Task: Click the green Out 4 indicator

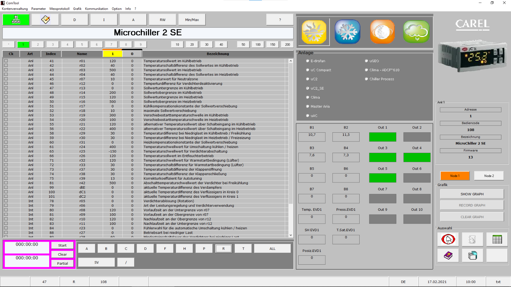Action: (417, 157)
